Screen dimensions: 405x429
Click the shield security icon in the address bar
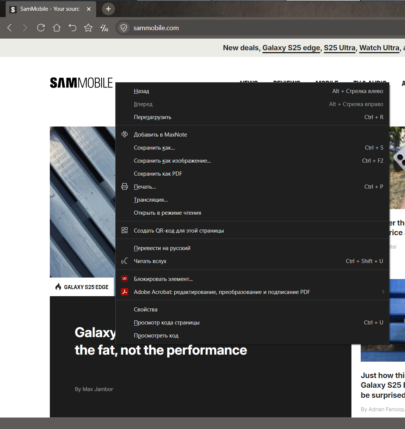pyautogui.click(x=124, y=28)
